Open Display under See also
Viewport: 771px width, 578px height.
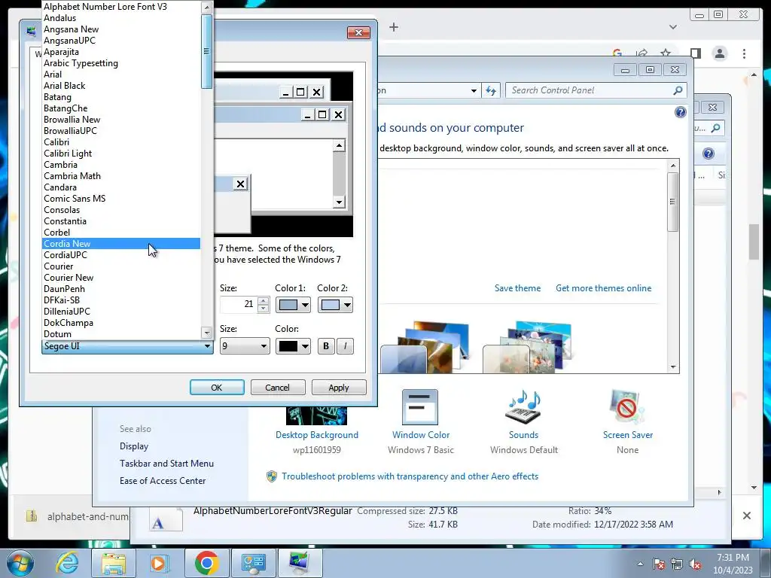[x=134, y=446]
